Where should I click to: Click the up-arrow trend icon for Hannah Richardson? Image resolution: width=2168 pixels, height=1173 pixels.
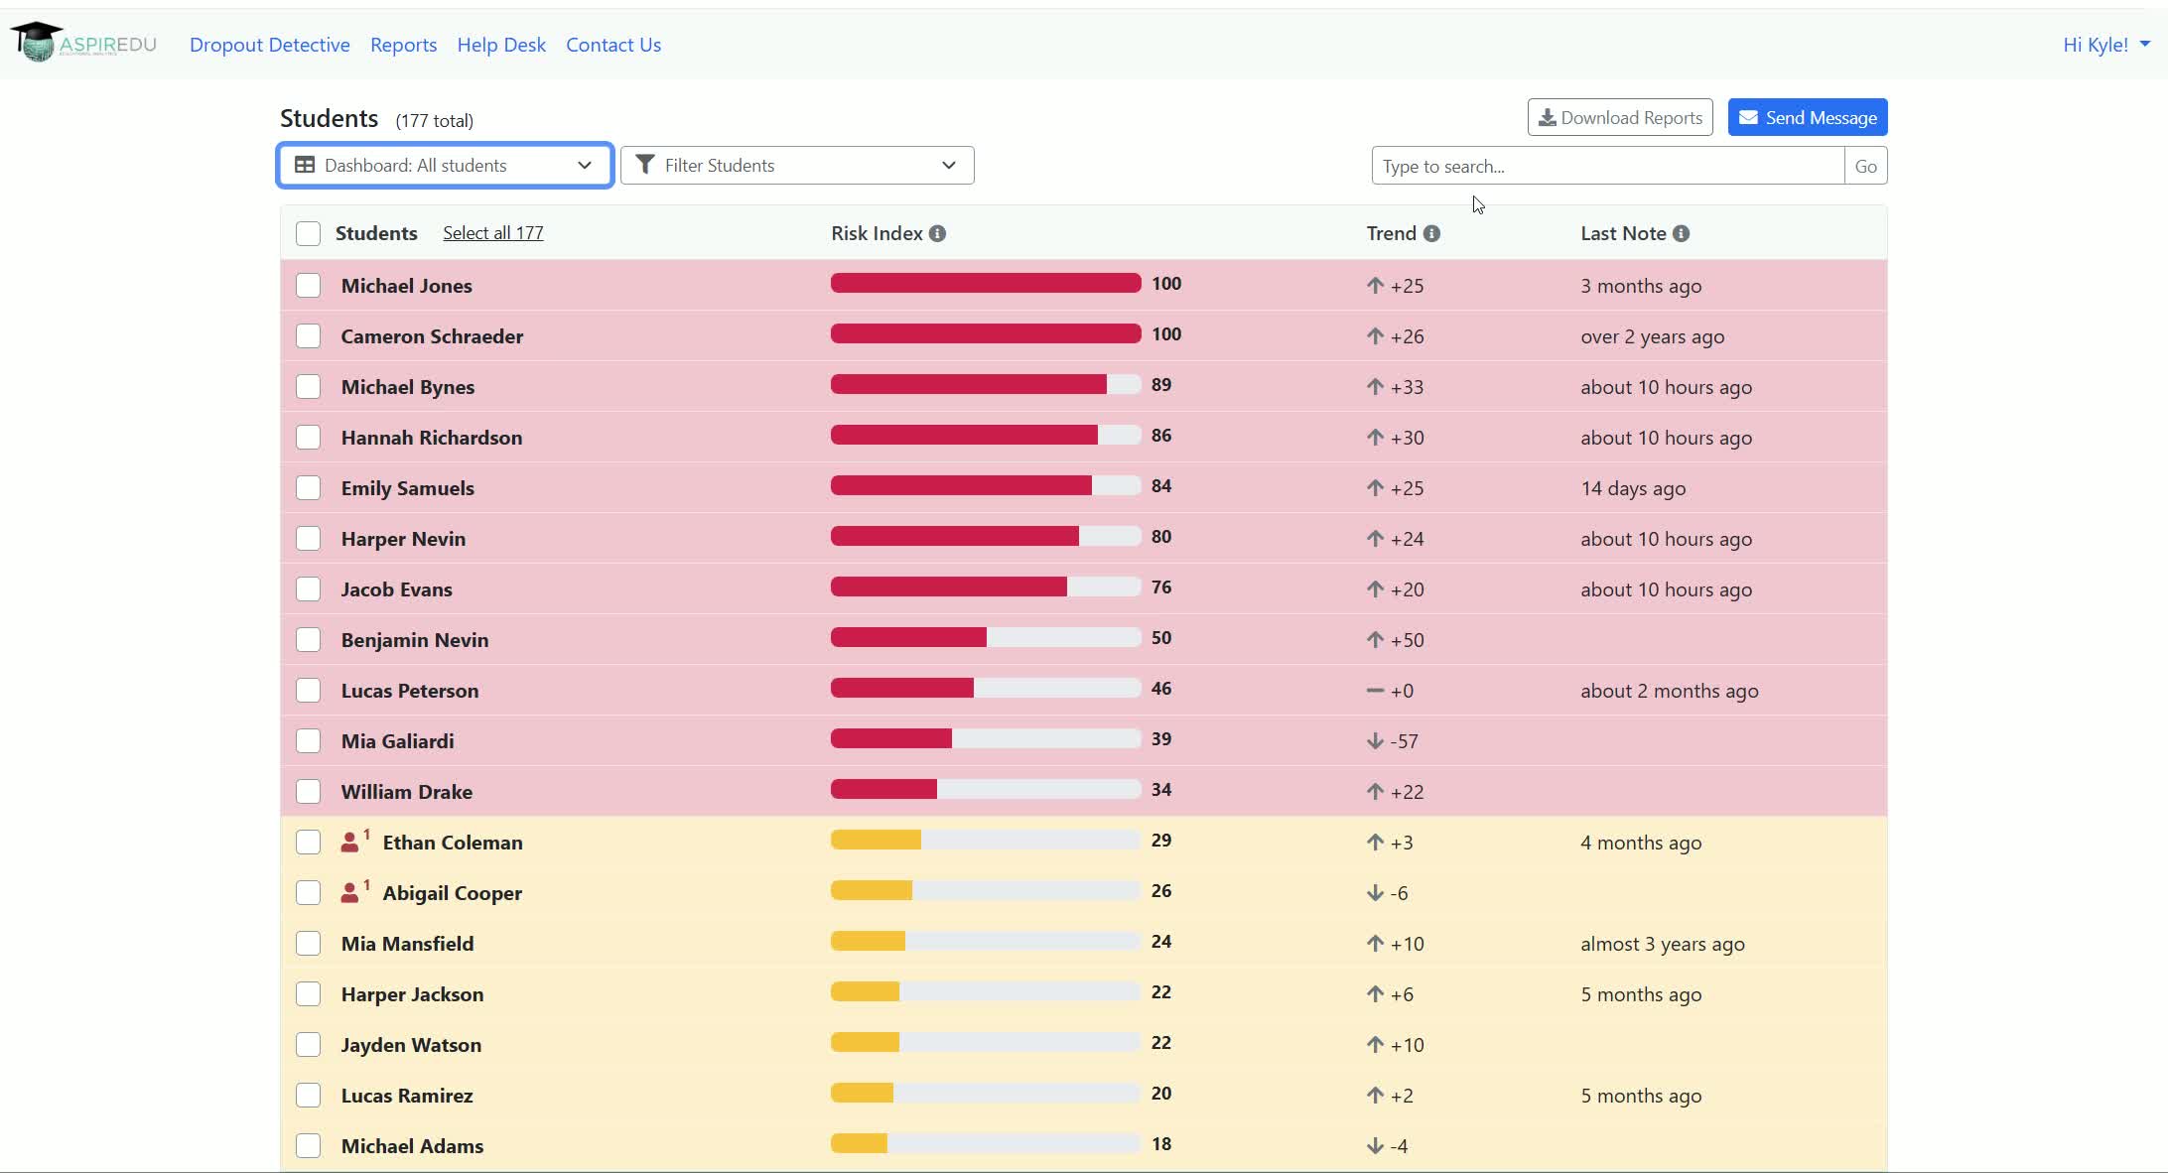[x=1375, y=438]
